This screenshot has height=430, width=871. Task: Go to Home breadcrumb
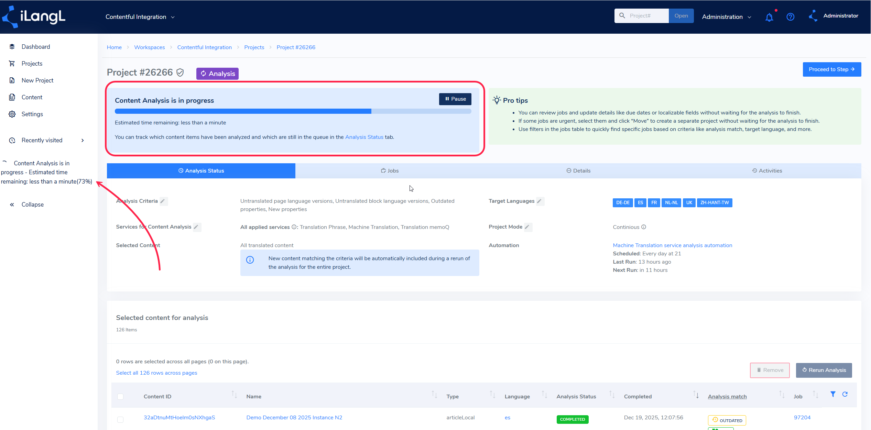coord(114,47)
